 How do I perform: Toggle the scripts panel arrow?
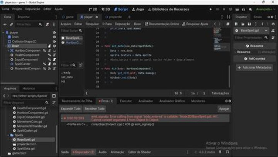pos(86,93)
